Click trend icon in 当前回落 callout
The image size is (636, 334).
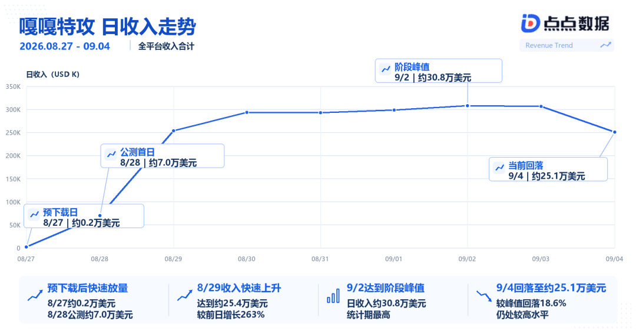pos(499,167)
